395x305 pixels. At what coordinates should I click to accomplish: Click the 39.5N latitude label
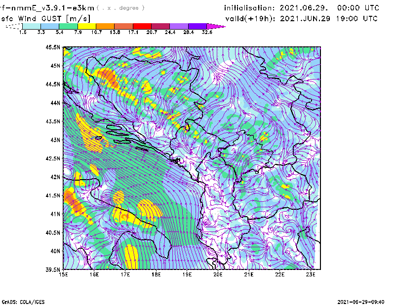53,269
